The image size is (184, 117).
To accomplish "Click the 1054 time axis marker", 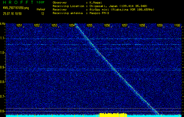I will click(72, 25).
